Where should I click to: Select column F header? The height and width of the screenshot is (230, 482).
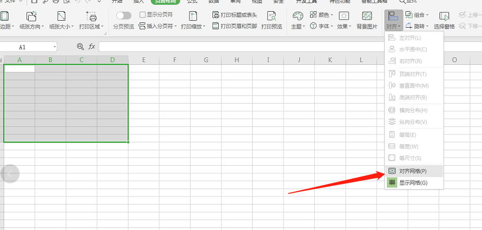point(175,60)
